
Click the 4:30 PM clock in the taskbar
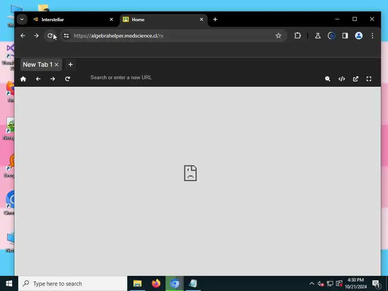[x=355, y=280]
